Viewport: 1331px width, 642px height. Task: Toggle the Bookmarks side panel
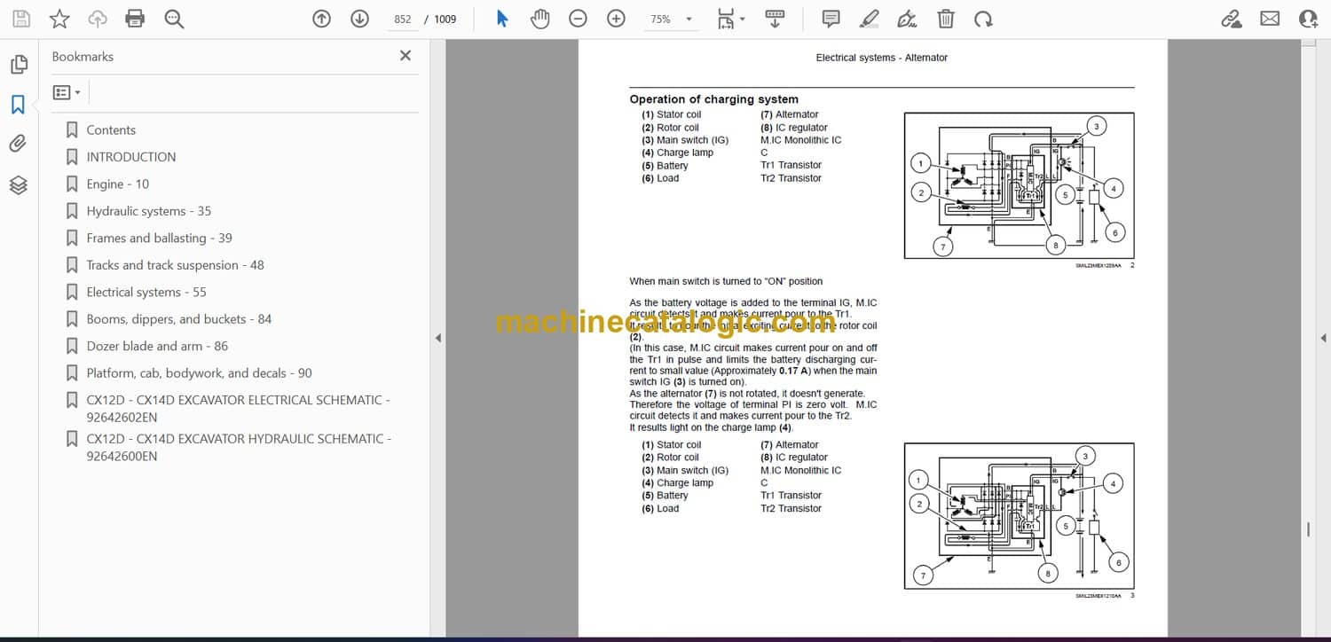[x=18, y=105]
